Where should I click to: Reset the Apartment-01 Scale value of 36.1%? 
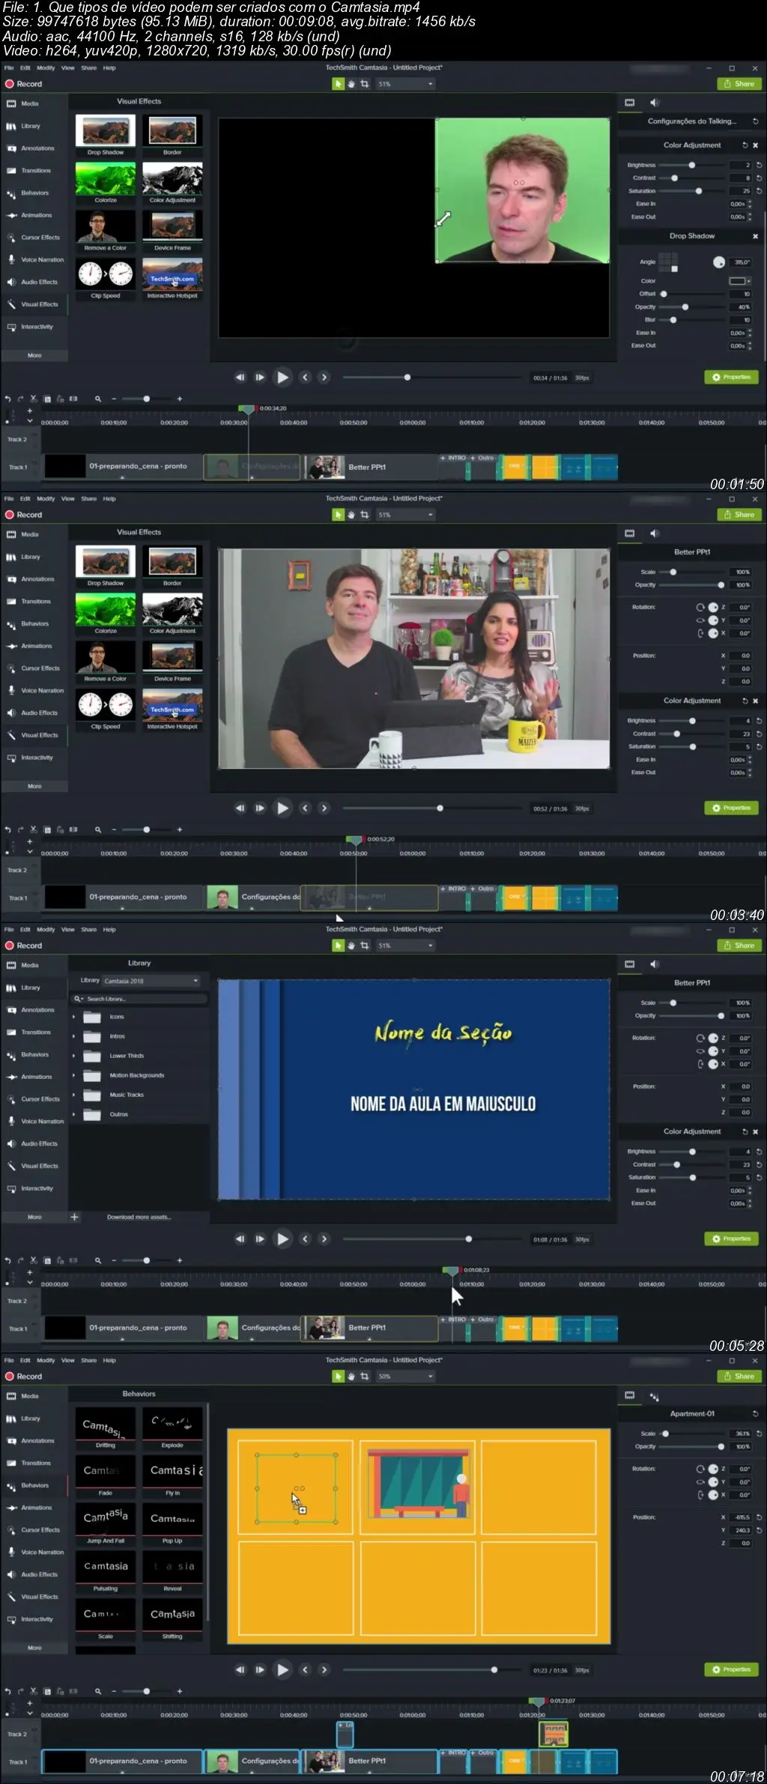pyautogui.click(x=759, y=1433)
